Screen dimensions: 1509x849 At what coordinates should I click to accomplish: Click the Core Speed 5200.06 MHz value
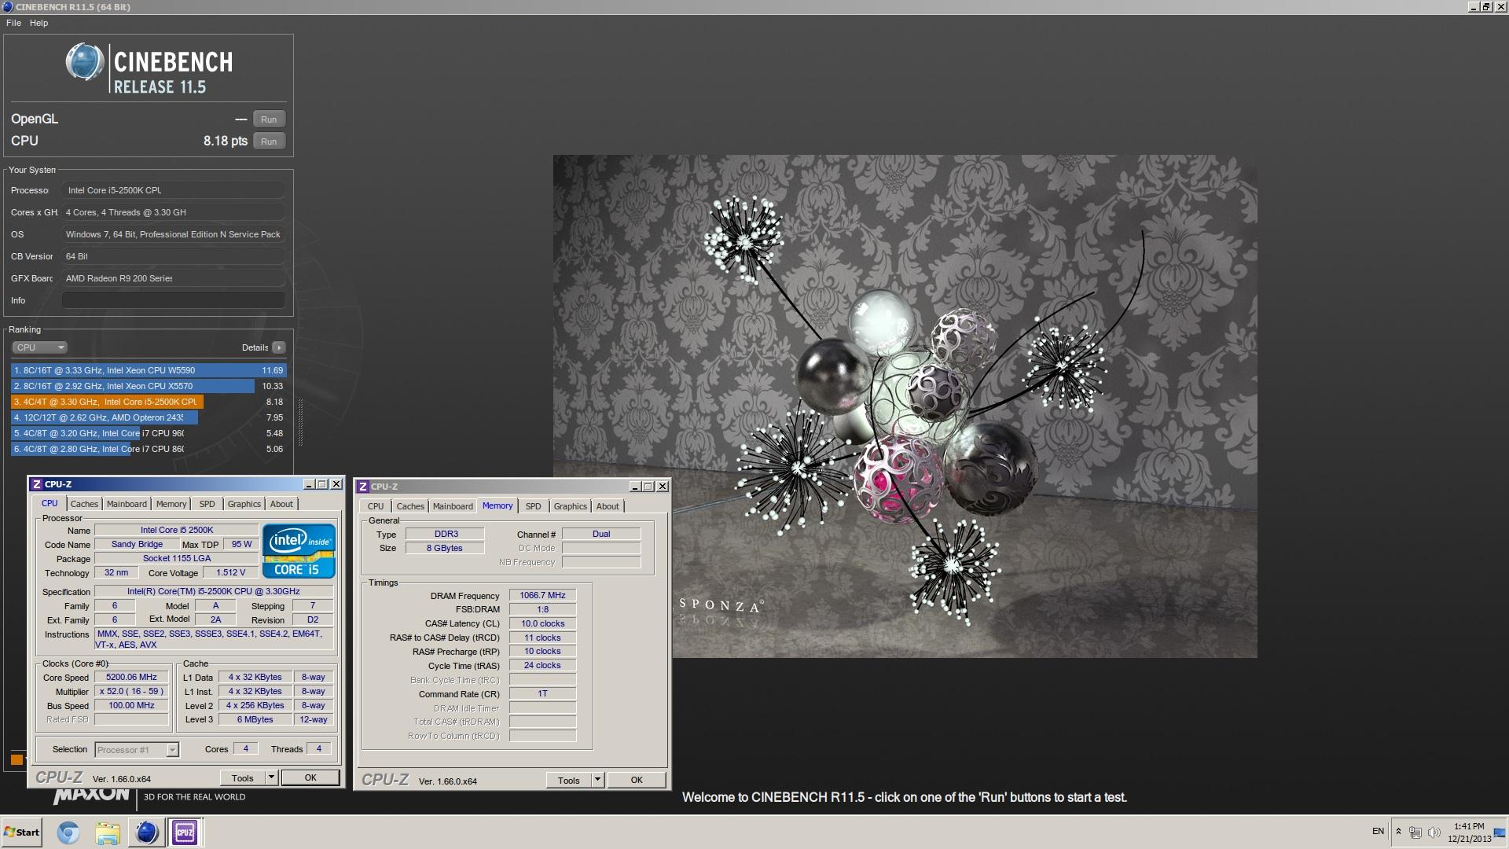click(131, 678)
